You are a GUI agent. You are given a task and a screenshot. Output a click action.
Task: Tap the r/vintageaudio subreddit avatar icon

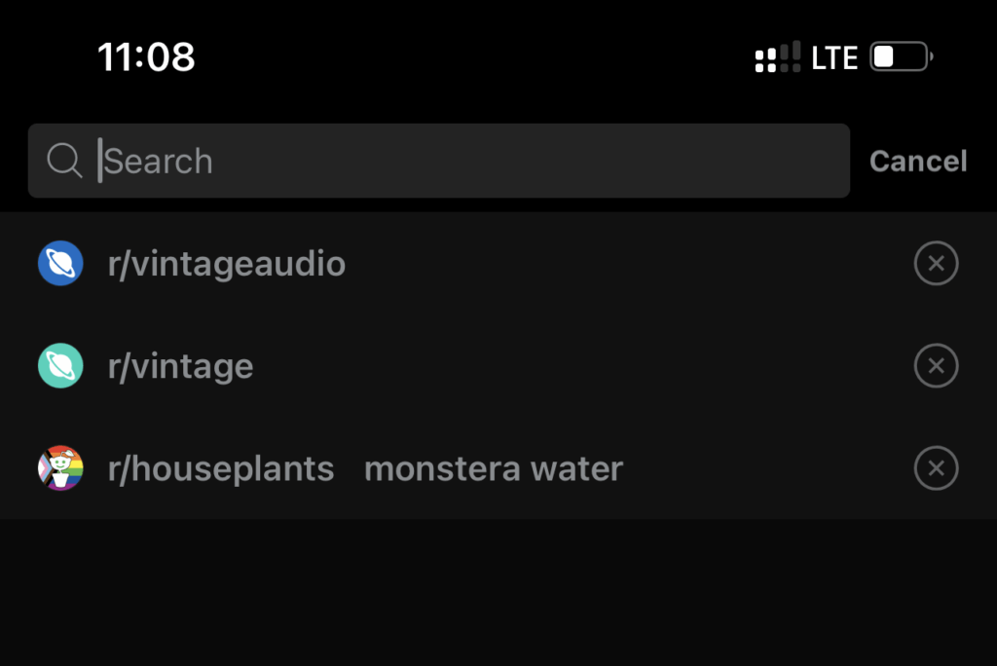pyautogui.click(x=60, y=263)
